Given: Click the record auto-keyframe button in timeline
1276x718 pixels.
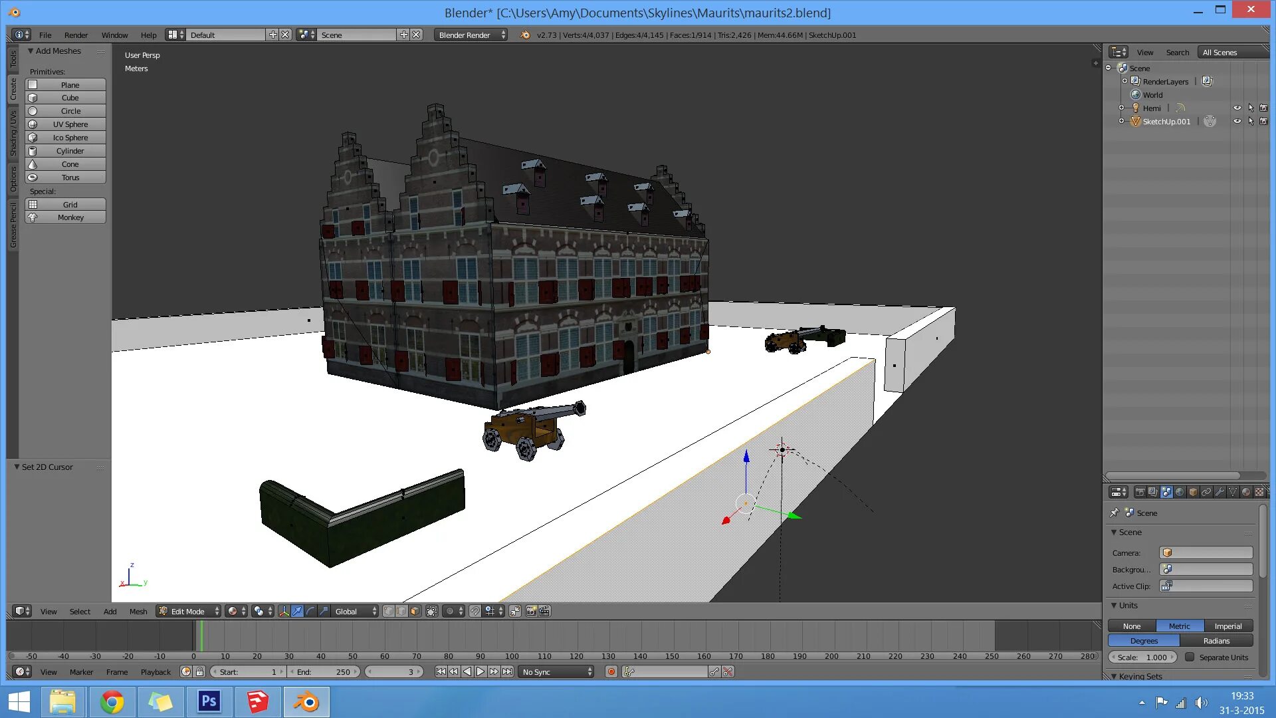Looking at the screenshot, I should [611, 671].
